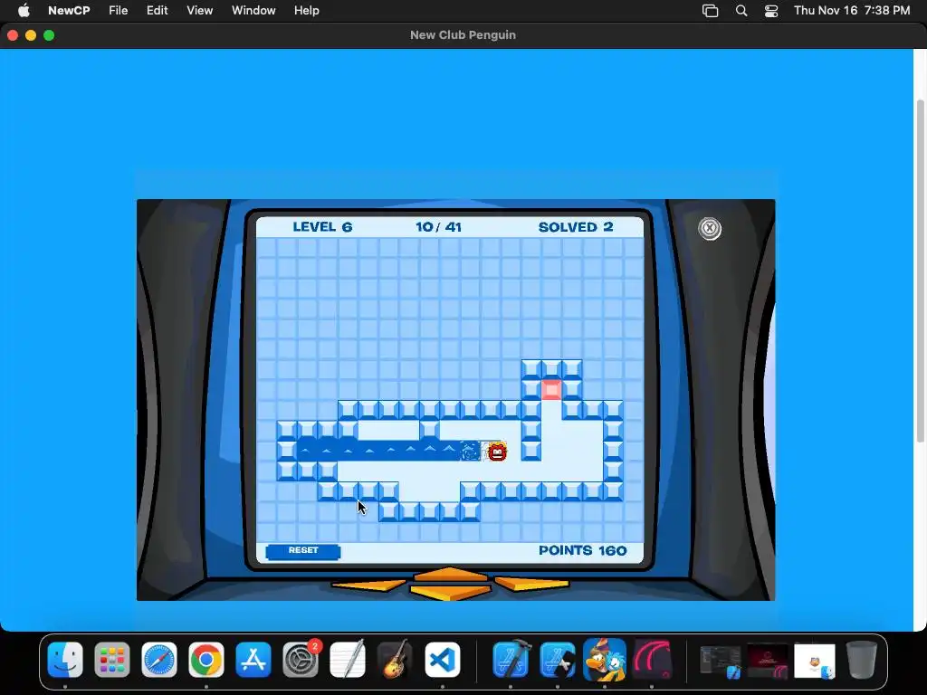
Task: Click the SOLVED 2 label
Action: point(575,227)
